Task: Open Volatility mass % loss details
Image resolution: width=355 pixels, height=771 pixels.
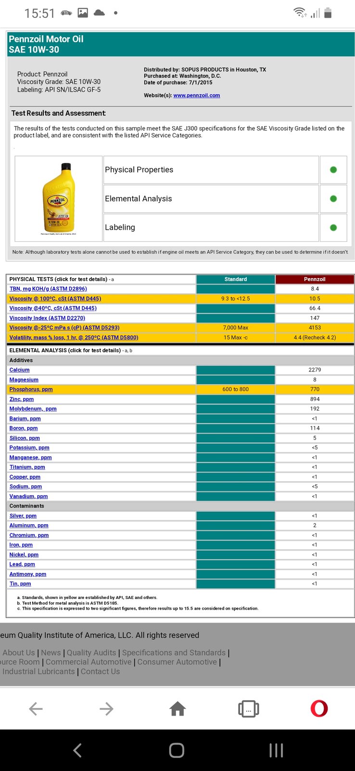Action: [x=74, y=337]
